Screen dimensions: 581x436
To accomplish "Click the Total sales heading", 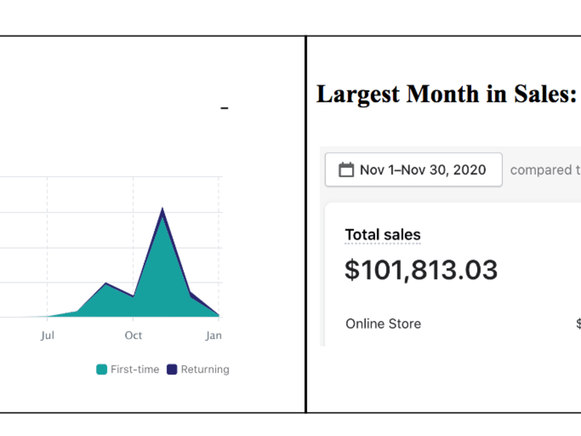I will 383,235.
